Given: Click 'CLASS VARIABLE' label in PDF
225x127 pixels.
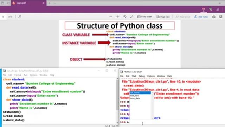Looking at the screenshot, I should coord(76,35).
